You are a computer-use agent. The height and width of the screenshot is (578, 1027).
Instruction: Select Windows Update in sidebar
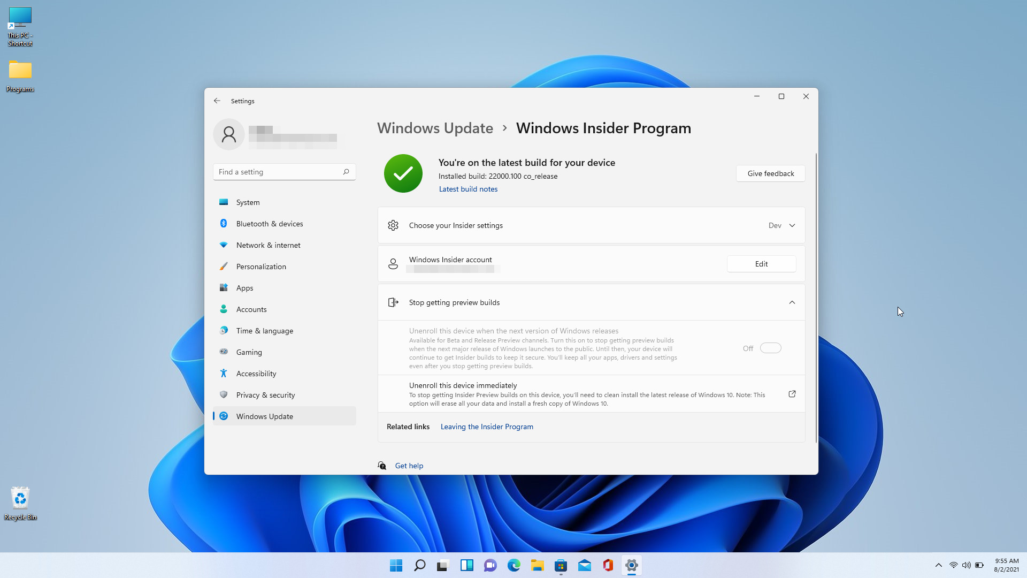click(284, 416)
